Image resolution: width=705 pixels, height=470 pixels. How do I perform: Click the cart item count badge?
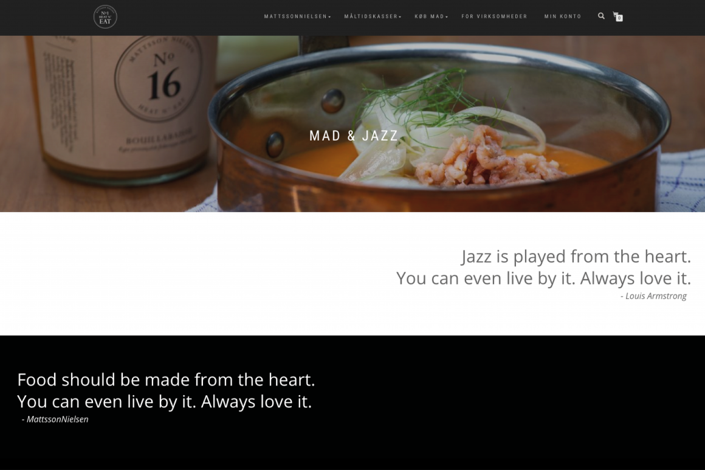[x=619, y=18]
